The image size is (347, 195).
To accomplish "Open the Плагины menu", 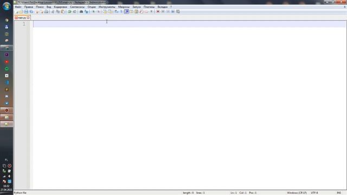I will pyautogui.click(x=149, y=7).
